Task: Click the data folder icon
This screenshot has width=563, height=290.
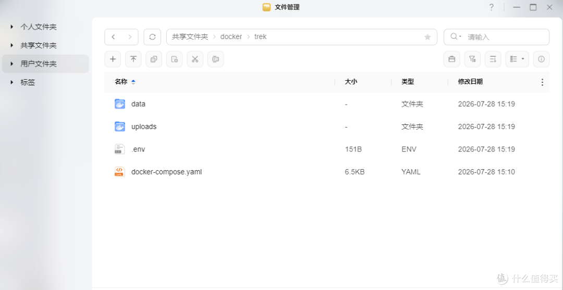Action: pyautogui.click(x=119, y=104)
